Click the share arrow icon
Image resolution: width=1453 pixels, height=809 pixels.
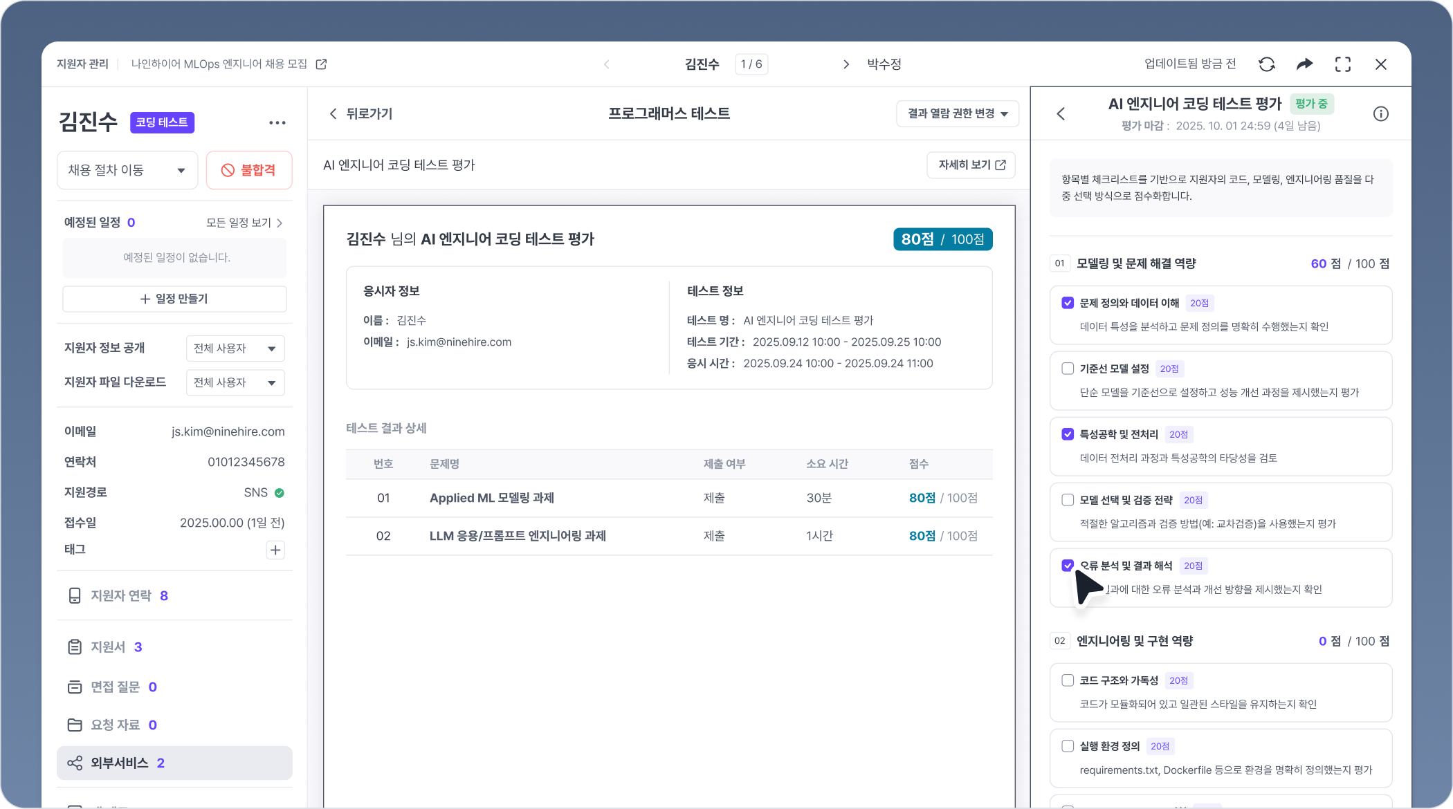[1304, 64]
